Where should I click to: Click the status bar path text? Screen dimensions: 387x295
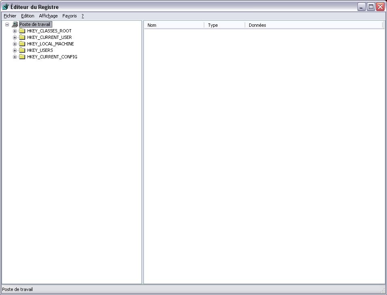click(17, 289)
